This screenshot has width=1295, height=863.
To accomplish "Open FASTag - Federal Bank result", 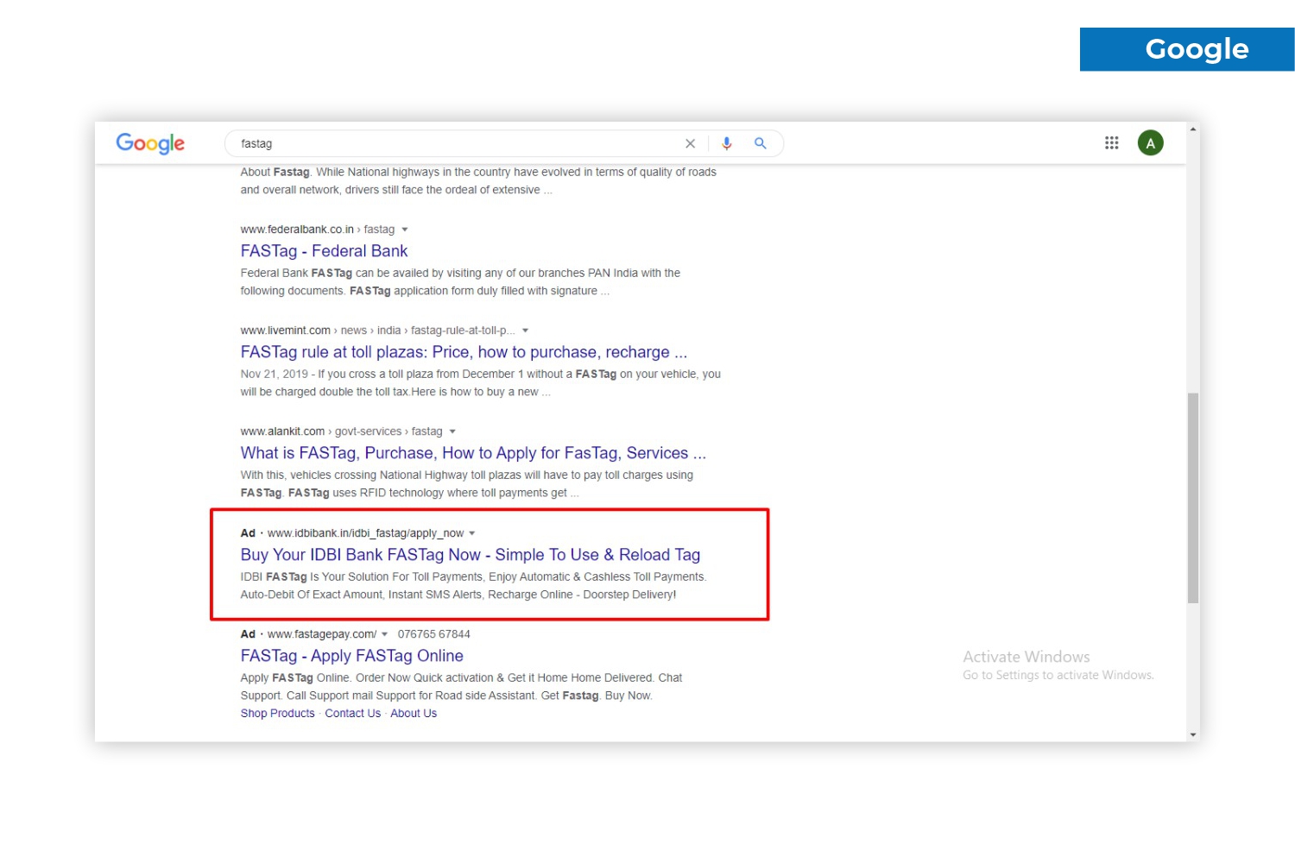I will (324, 251).
